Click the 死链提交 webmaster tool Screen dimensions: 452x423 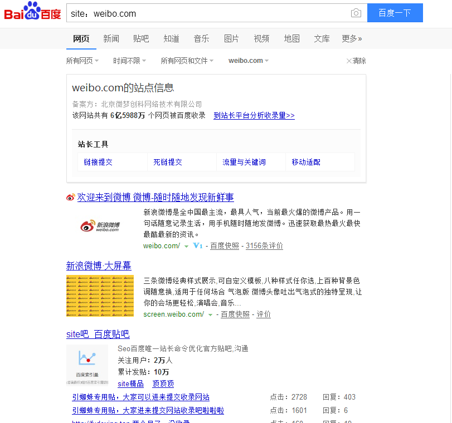point(168,162)
